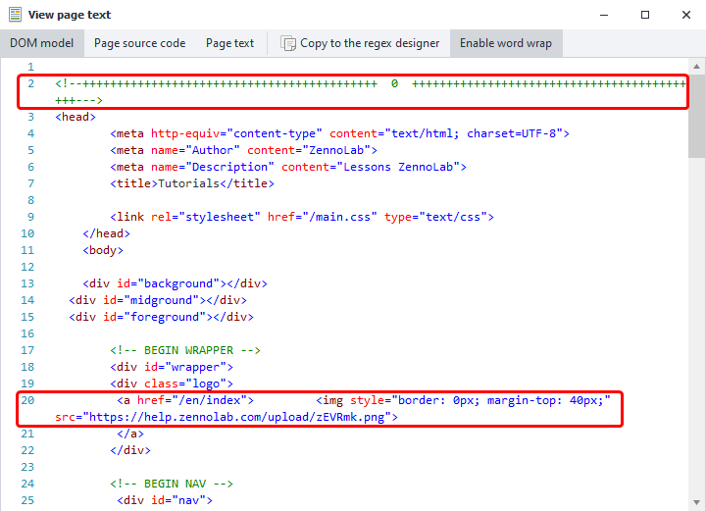Click the scrollbar up arrow
Screen dimensions: 706x512
click(696, 66)
